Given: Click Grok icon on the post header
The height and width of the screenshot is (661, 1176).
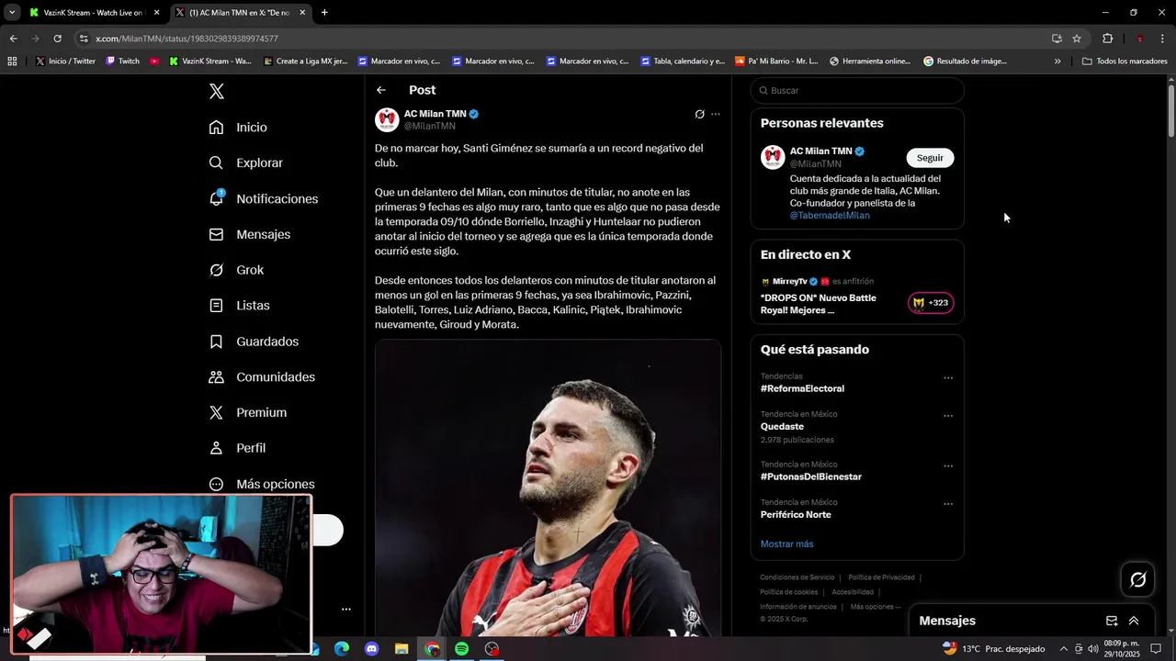Looking at the screenshot, I should pos(699,114).
